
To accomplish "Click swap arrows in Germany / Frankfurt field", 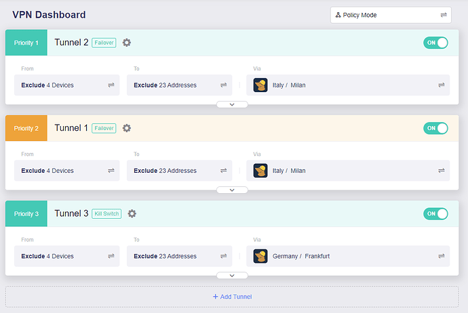I will coord(441,256).
